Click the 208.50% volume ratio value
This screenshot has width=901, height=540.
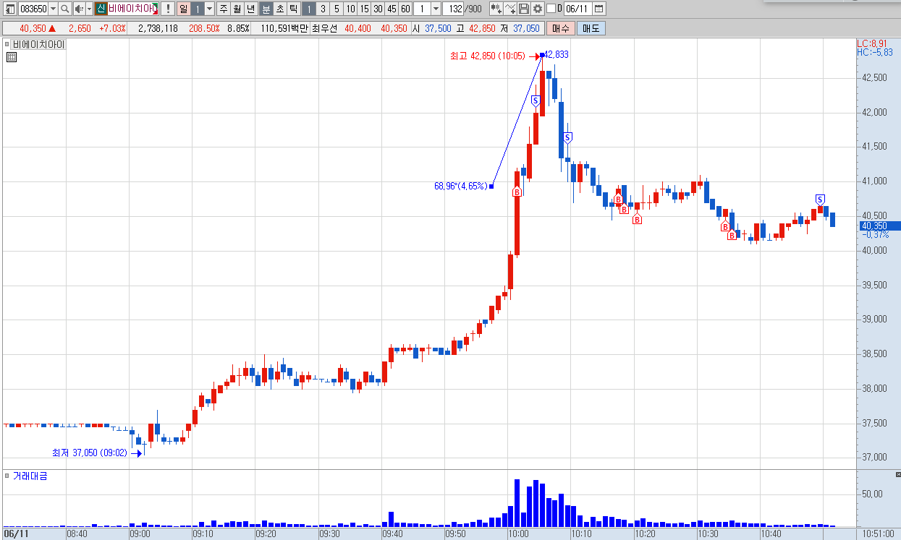click(x=204, y=28)
